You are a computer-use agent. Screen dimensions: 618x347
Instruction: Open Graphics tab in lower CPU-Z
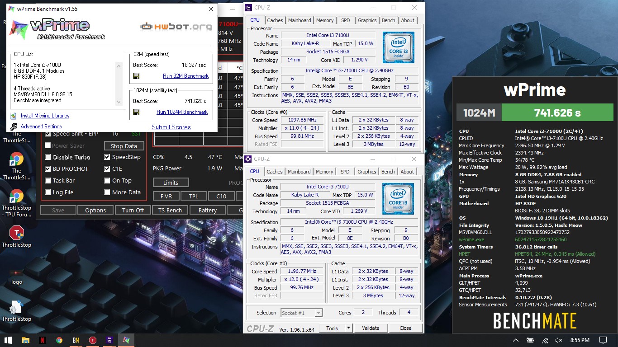click(367, 172)
